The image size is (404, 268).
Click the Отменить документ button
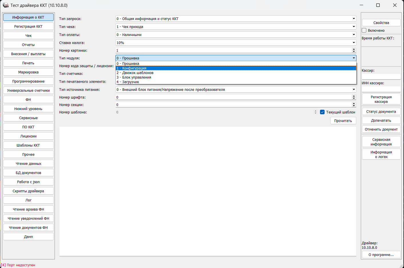coord(381,129)
